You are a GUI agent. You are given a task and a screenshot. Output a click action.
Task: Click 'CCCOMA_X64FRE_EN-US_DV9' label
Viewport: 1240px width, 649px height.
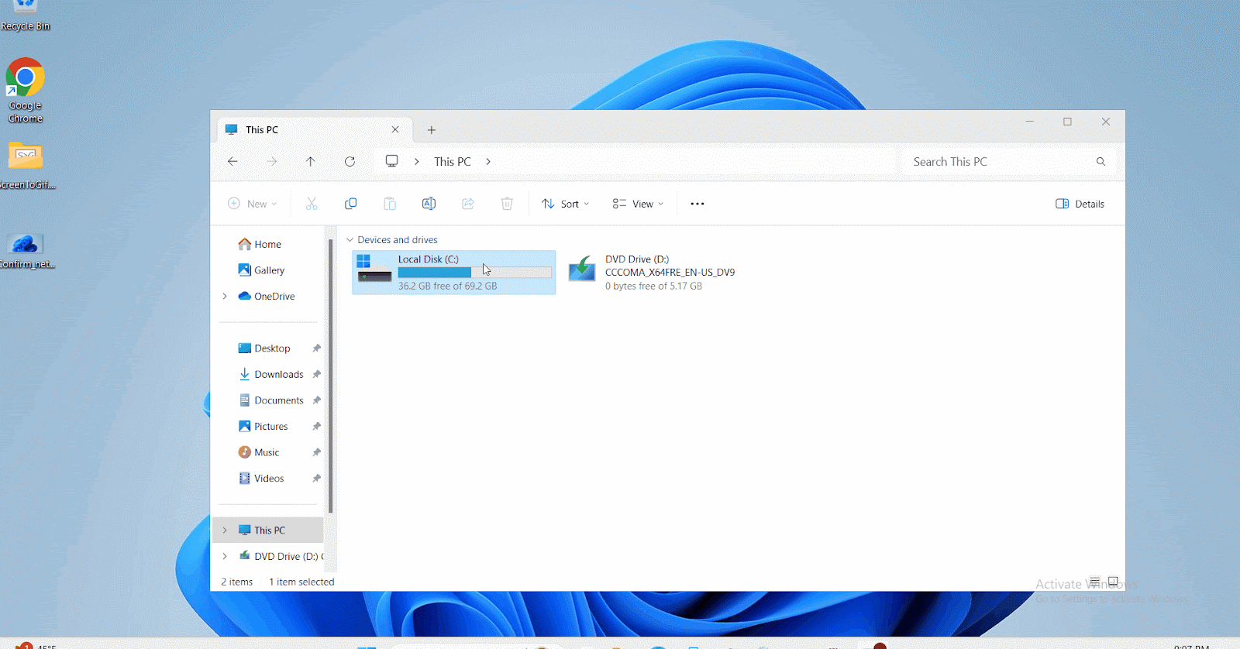pos(670,272)
